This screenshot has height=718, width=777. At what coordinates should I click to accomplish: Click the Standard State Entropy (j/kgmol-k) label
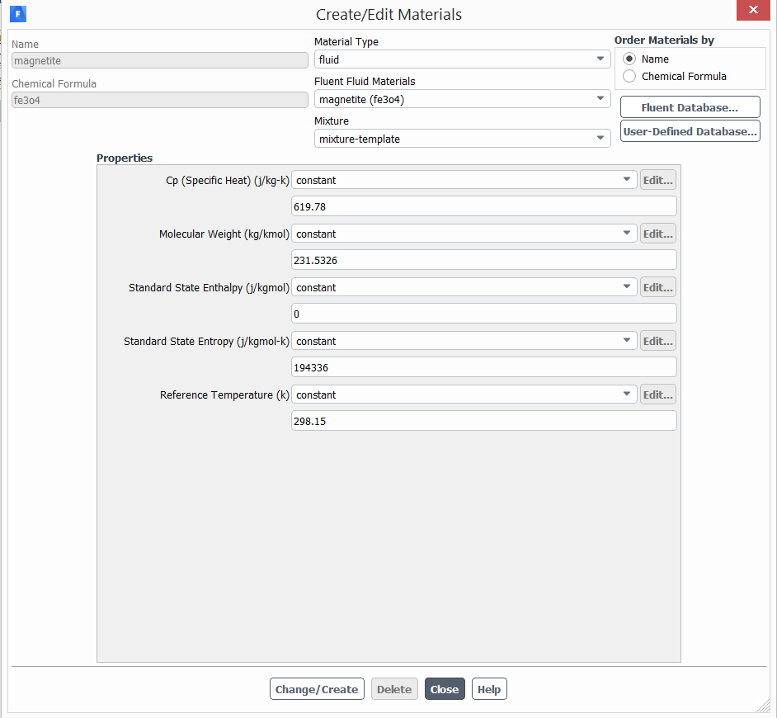tap(207, 341)
